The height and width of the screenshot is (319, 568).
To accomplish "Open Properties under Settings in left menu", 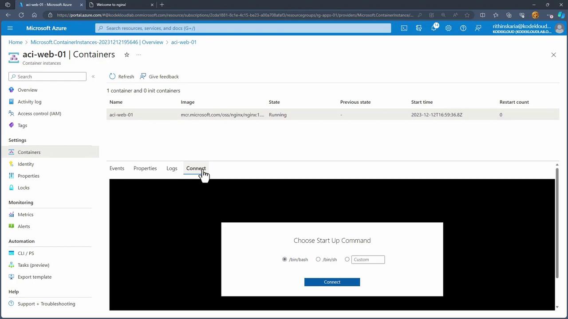I will [28, 176].
